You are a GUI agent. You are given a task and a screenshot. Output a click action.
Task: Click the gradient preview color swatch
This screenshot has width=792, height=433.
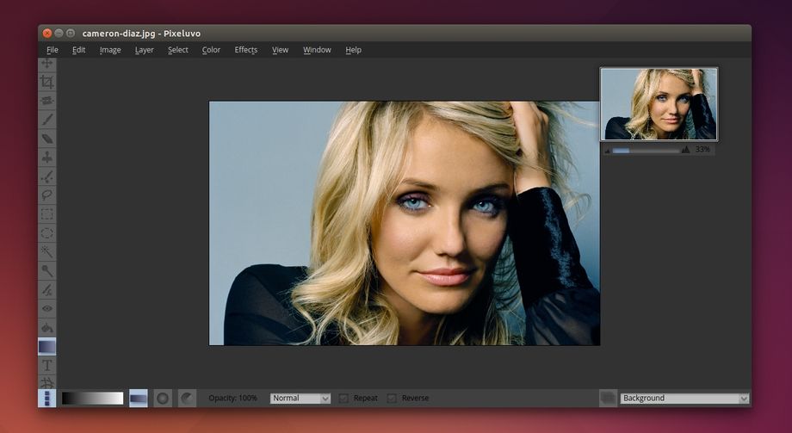point(92,398)
